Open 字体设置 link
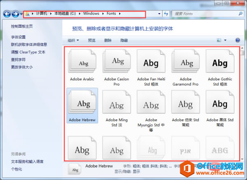Image resolution: width=247 pixels, height=180 pixels. tap(18, 37)
